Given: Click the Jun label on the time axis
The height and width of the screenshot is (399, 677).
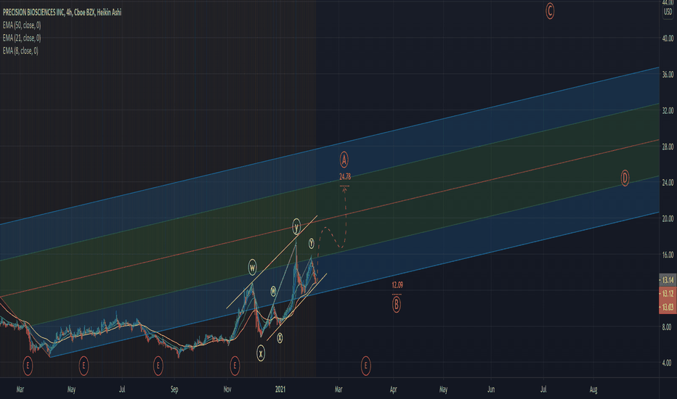Looking at the screenshot, I should (491, 390).
